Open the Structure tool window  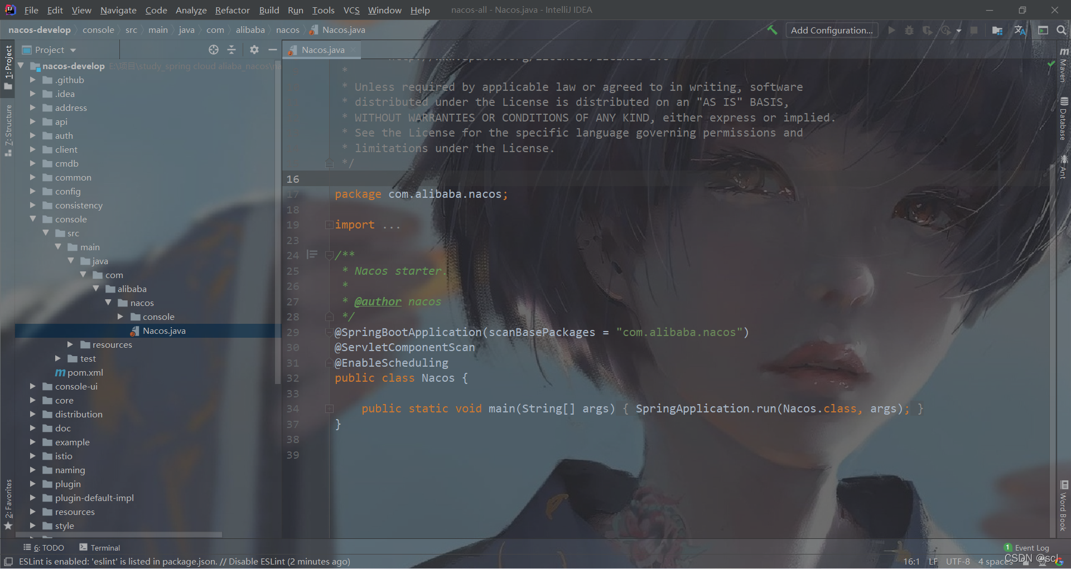click(x=8, y=130)
